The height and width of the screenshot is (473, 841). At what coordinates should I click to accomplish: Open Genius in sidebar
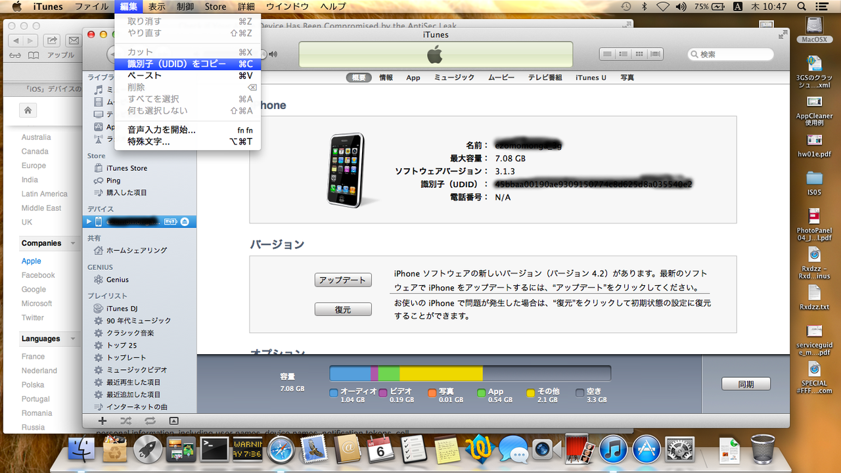point(118,280)
